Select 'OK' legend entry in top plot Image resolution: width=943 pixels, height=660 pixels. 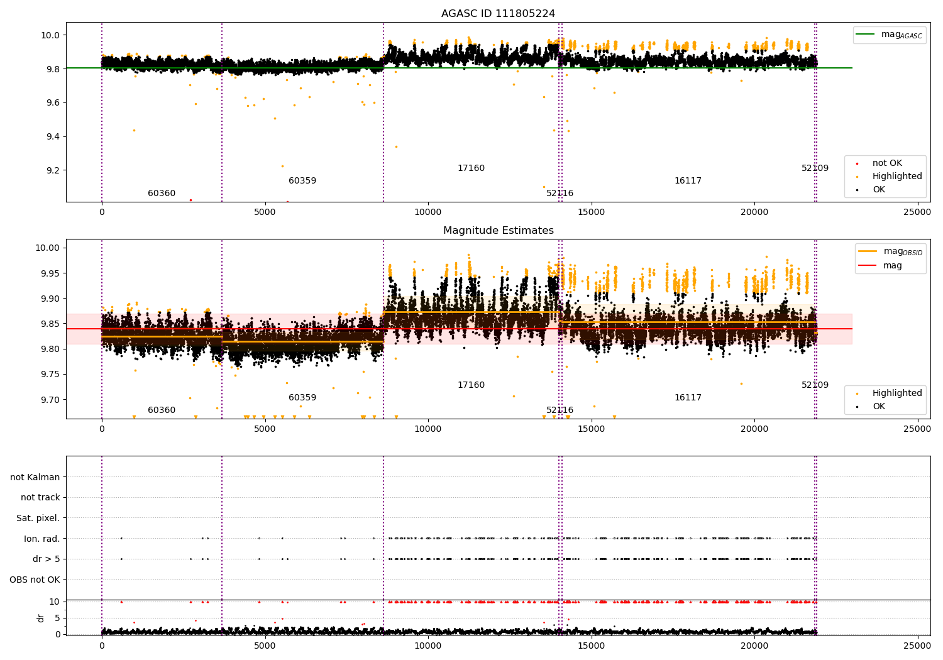tap(878, 190)
